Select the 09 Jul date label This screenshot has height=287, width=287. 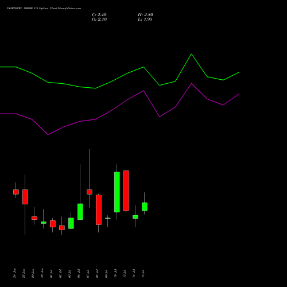(x=107, y=273)
